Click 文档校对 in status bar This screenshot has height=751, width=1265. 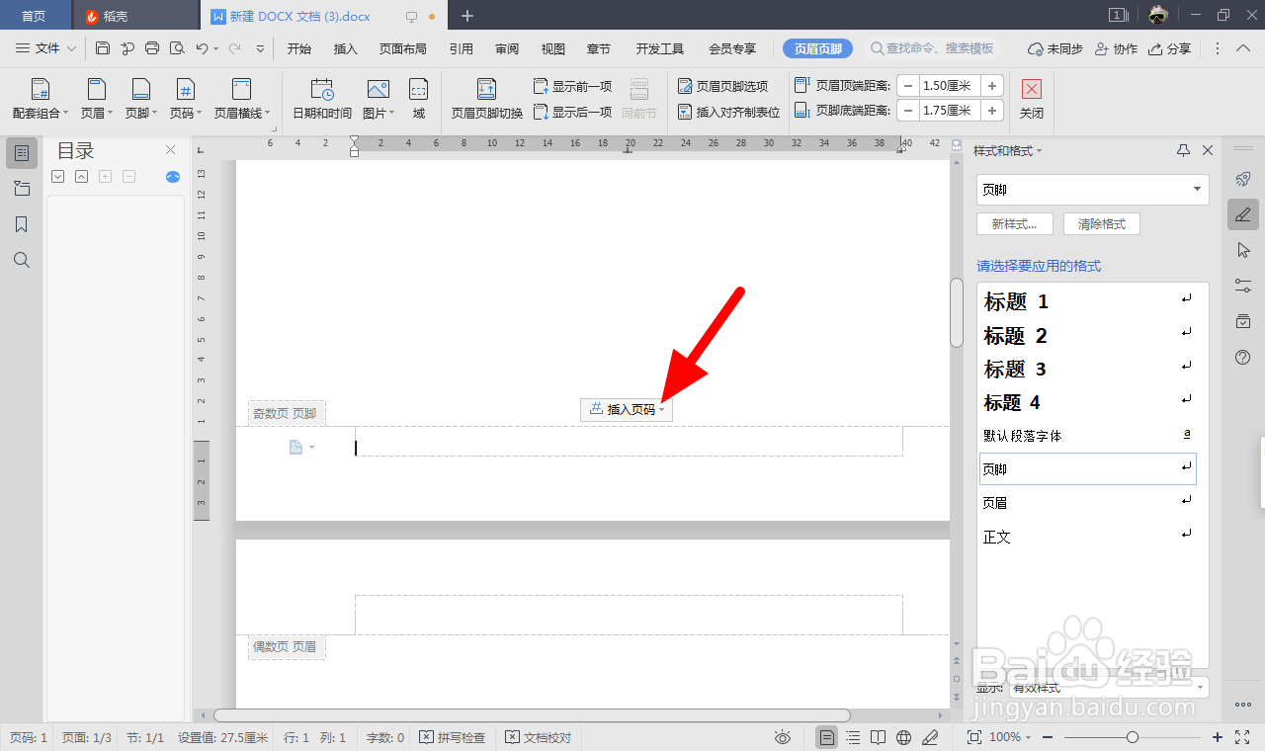538,737
